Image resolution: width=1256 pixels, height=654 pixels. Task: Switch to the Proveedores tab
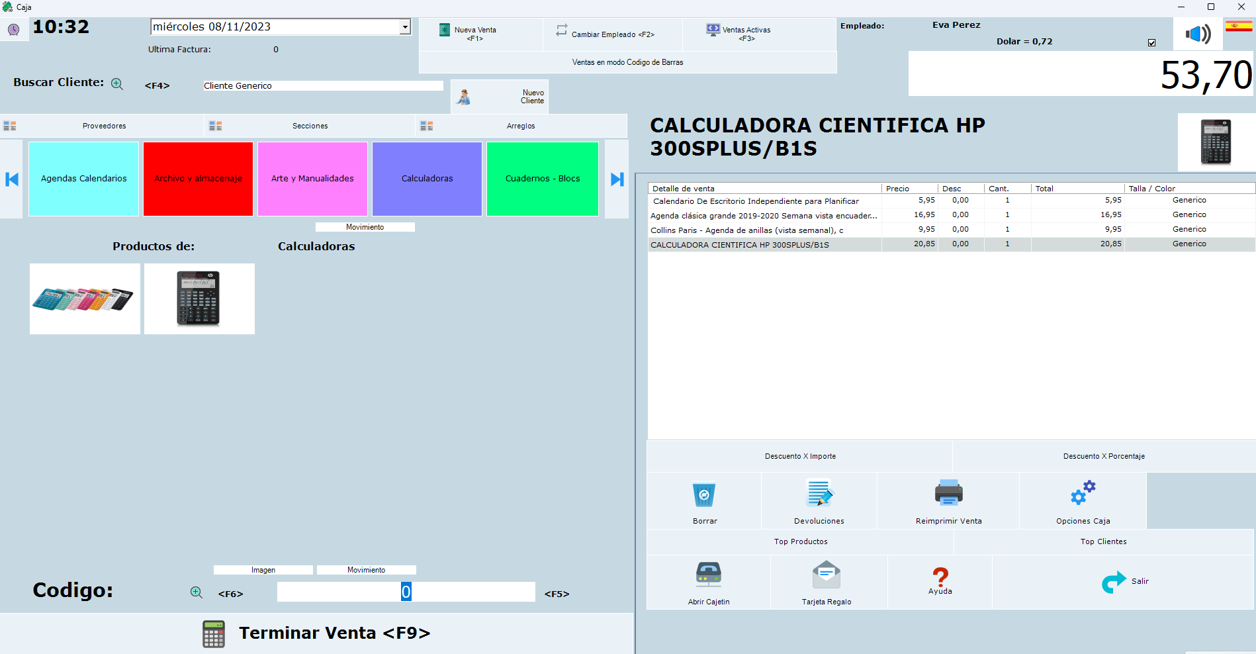point(104,126)
